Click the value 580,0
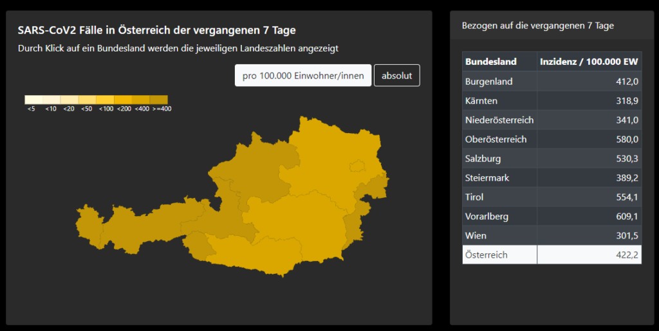The width and height of the screenshot is (659, 331). [x=627, y=139]
